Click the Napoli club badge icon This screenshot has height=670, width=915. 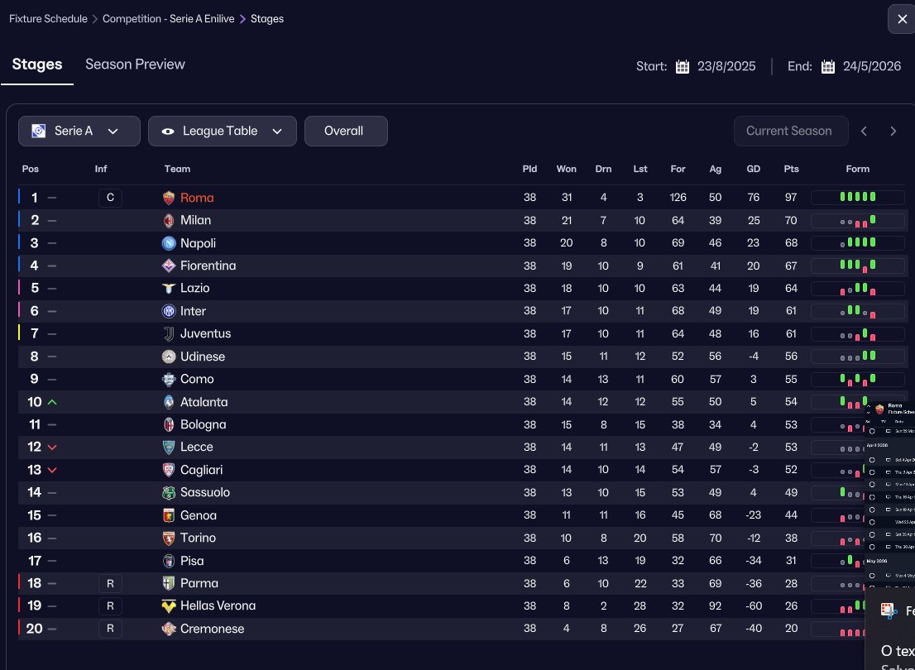[169, 243]
